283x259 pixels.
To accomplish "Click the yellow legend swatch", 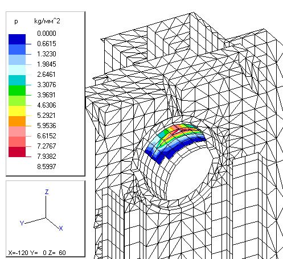I will (17, 111).
